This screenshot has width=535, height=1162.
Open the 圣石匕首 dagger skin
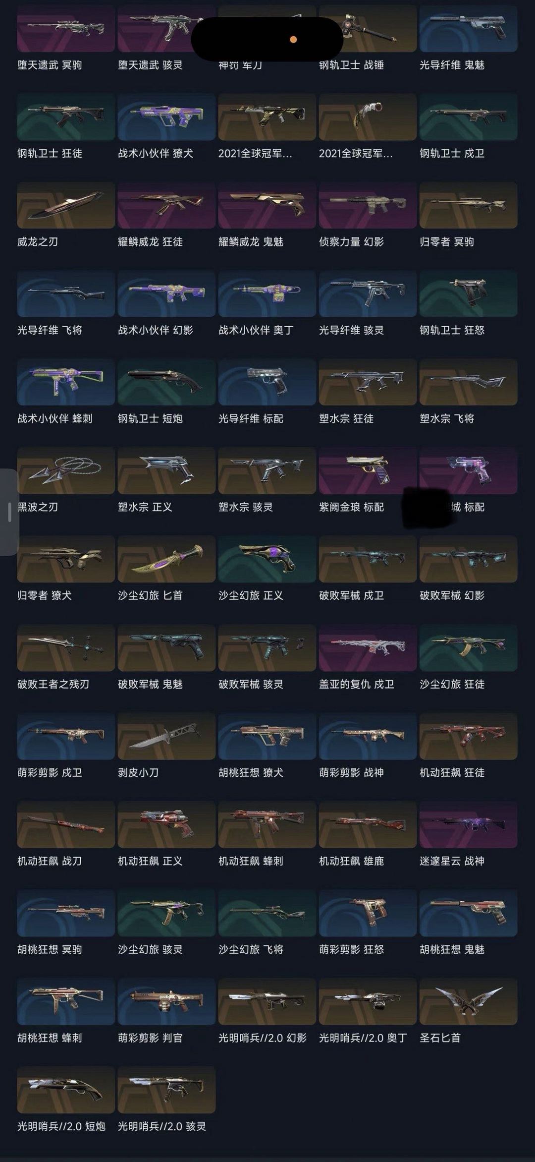(468, 1001)
